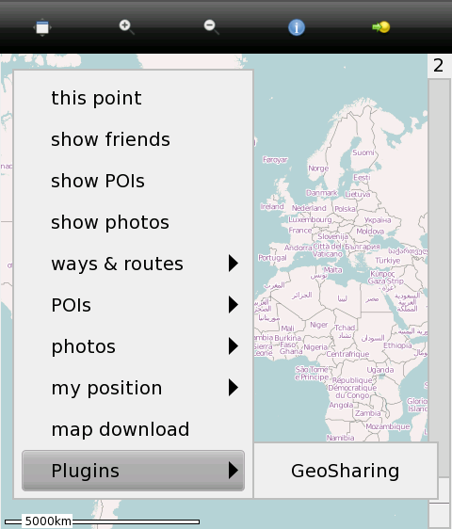
Task: Click on France label on the map
Action: [300, 231]
